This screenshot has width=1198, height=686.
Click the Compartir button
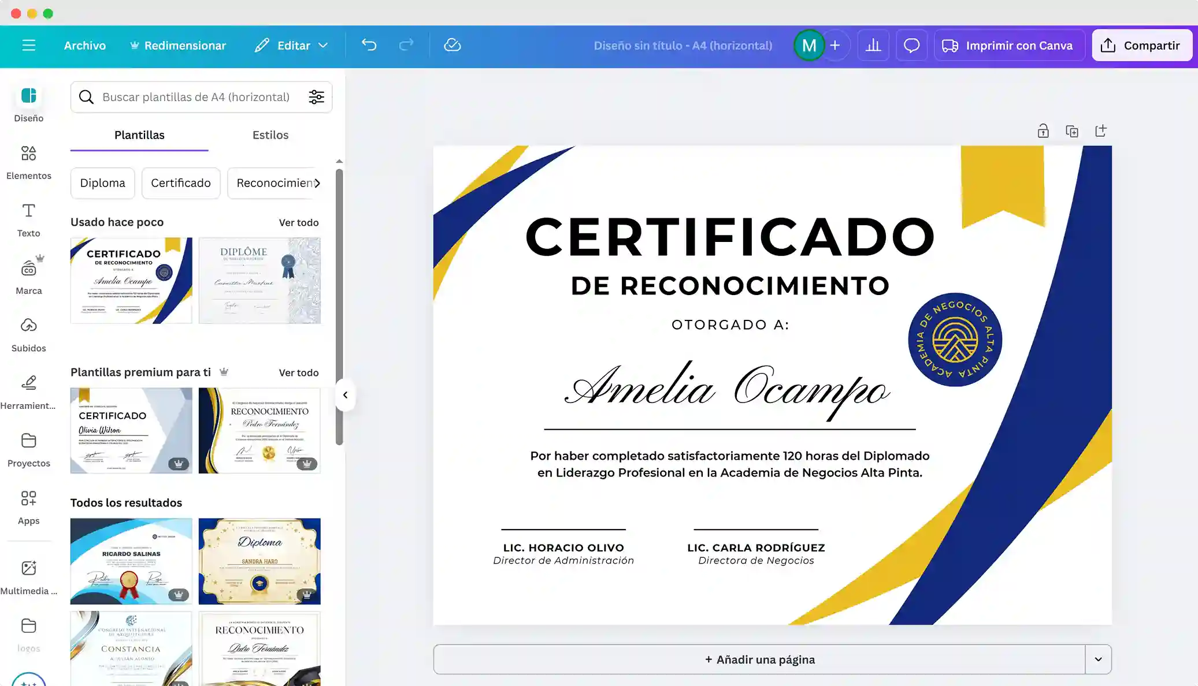click(x=1141, y=45)
